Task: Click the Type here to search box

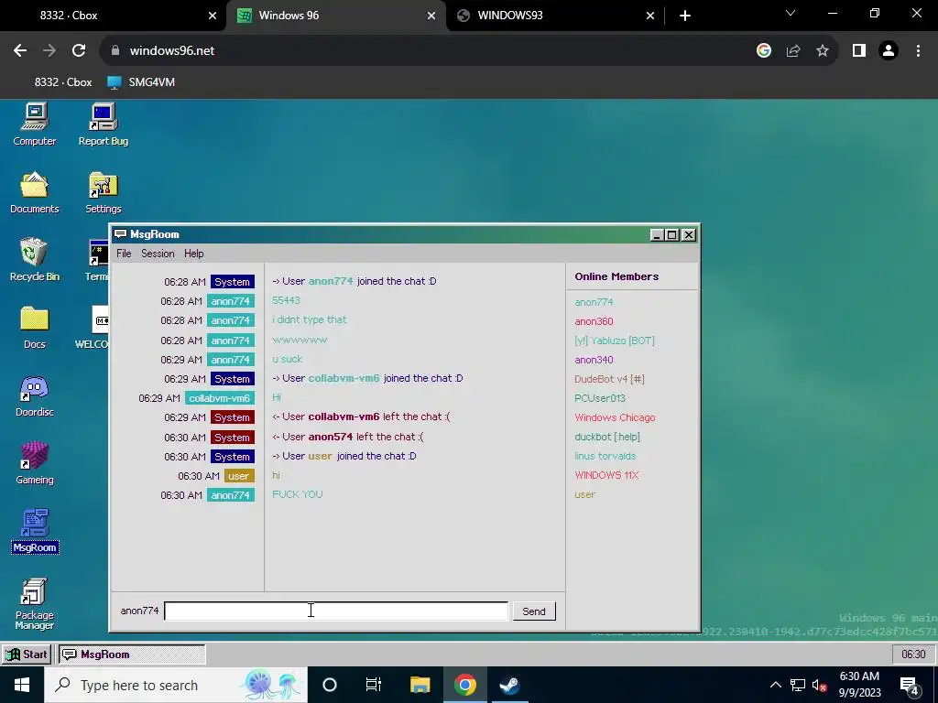Action: click(x=176, y=685)
